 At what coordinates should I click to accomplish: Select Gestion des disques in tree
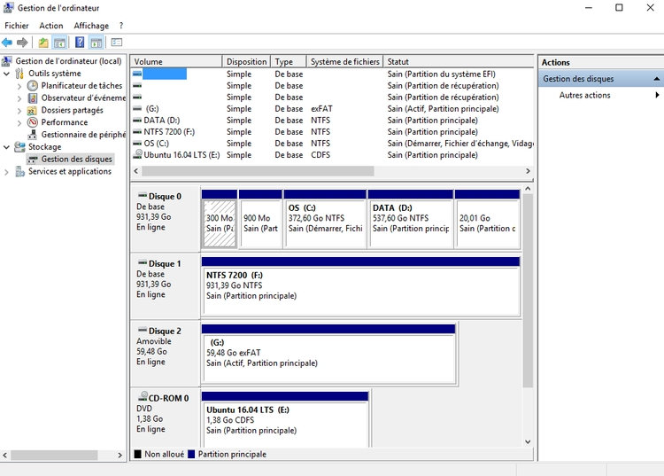[x=76, y=160]
